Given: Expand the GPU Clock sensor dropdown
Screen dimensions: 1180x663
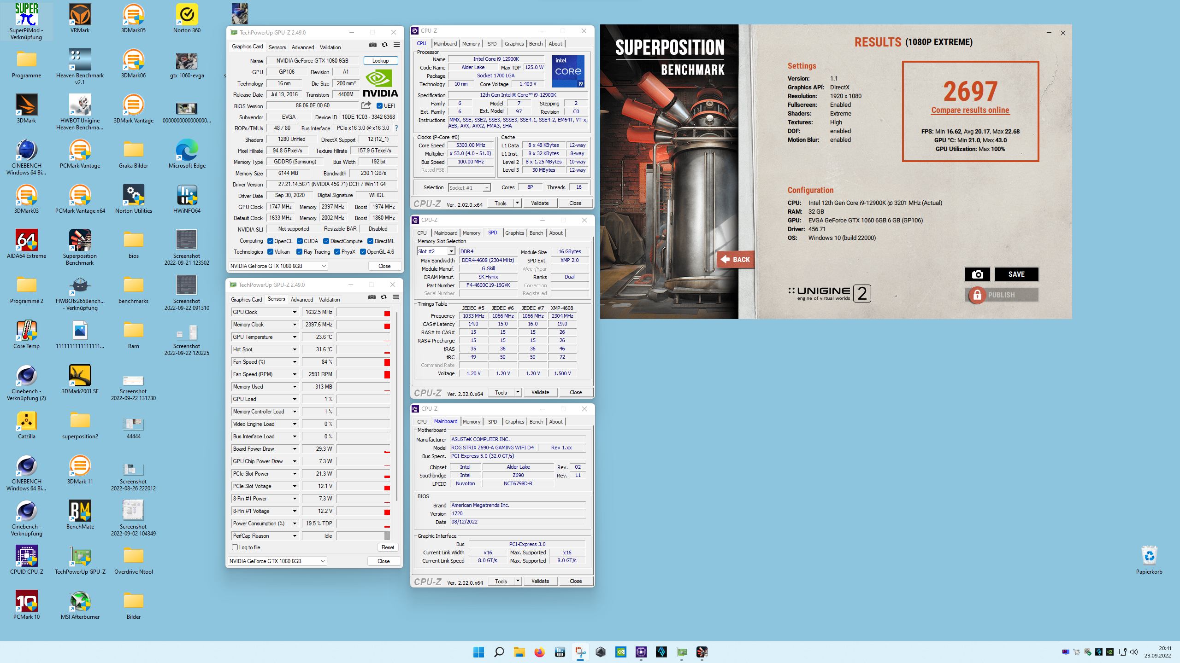Looking at the screenshot, I should point(295,312).
